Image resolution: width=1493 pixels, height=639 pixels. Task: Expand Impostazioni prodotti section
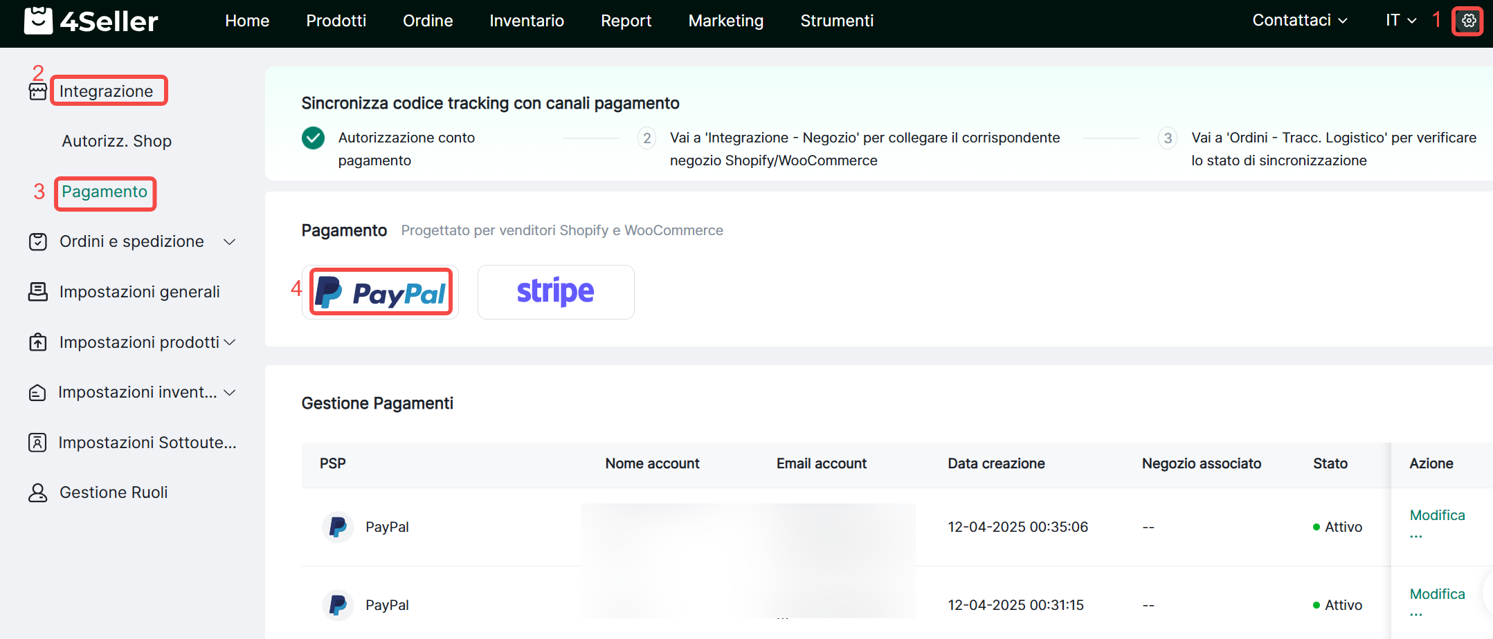click(230, 342)
